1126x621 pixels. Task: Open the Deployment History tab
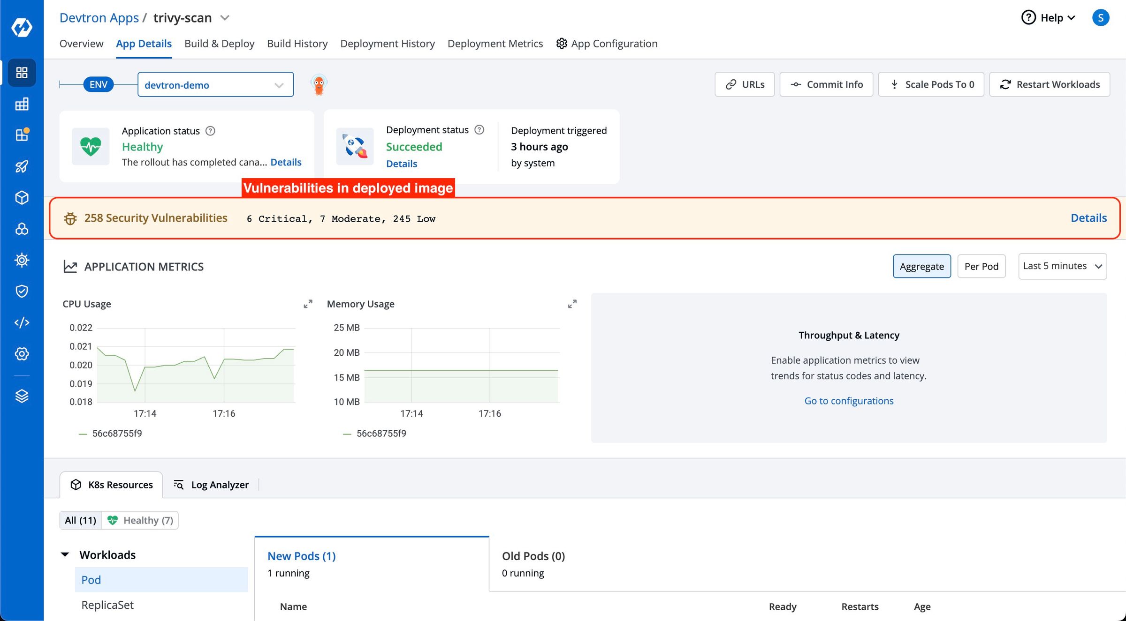point(388,43)
